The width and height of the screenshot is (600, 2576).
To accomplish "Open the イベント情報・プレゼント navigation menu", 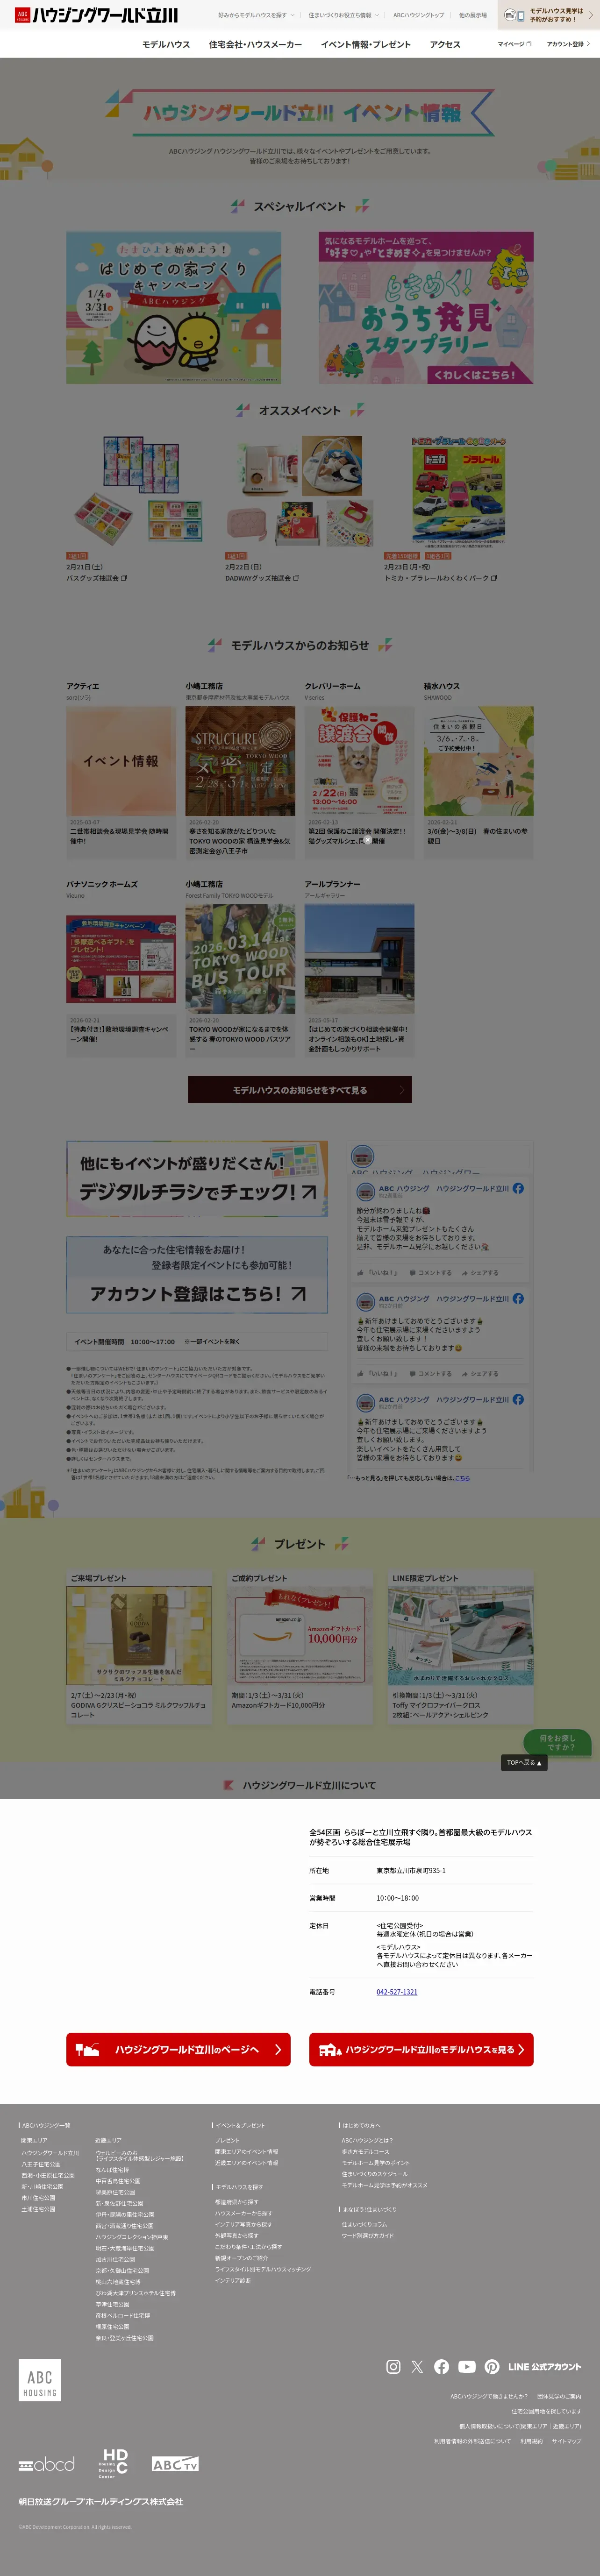I will [x=365, y=45].
